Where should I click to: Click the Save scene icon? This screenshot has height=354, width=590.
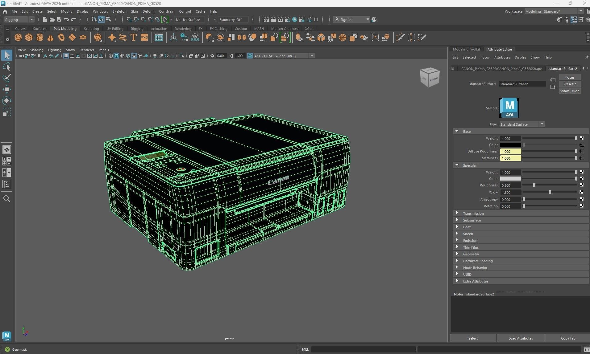click(59, 19)
